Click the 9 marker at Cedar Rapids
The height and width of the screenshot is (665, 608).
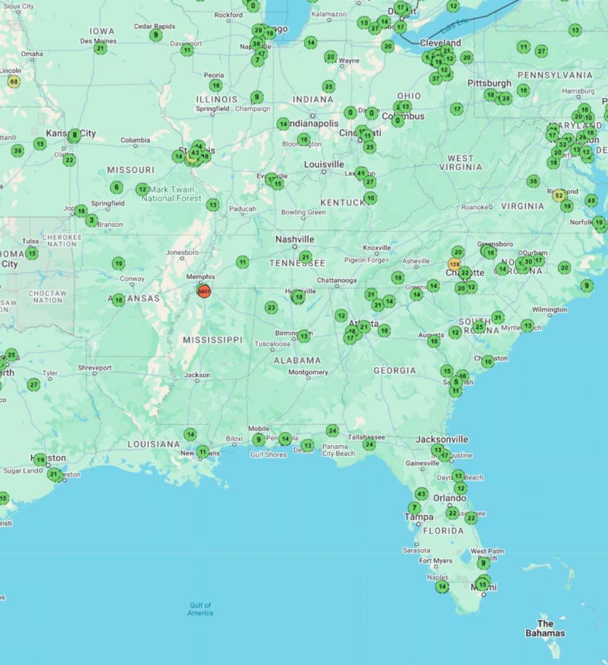tap(156, 34)
